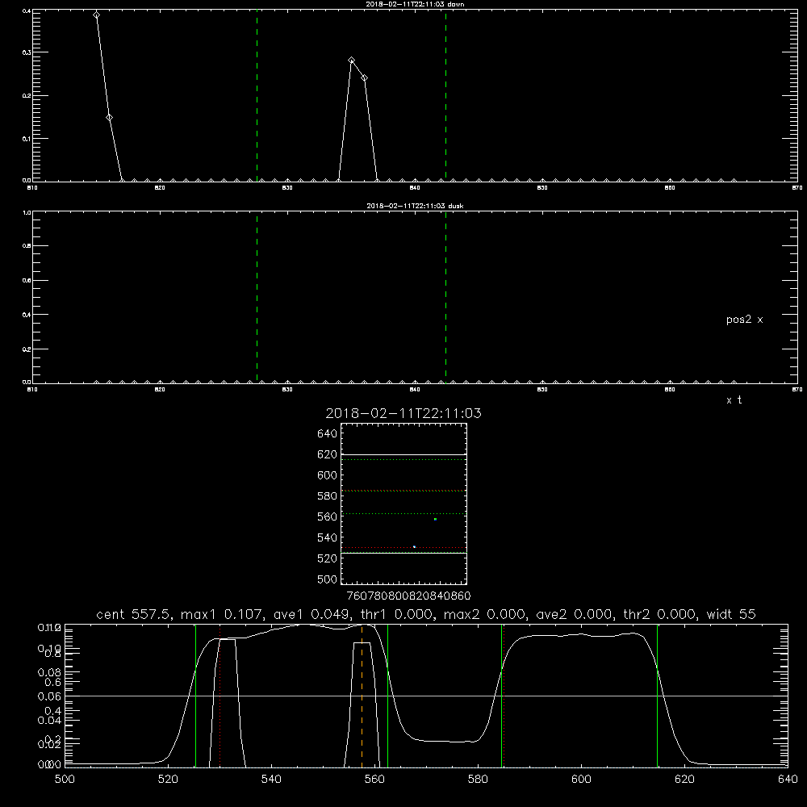This screenshot has width=807, height=807.
Task: Click the "cent 557.5" value in stats line
Action: tap(135, 614)
